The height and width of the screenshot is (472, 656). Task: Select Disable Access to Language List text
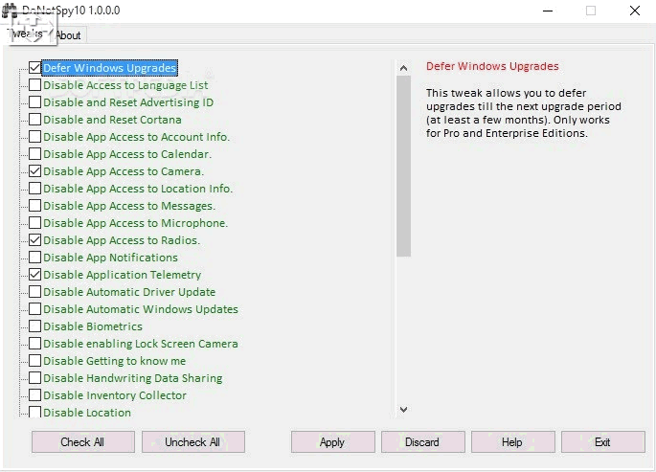[125, 85]
